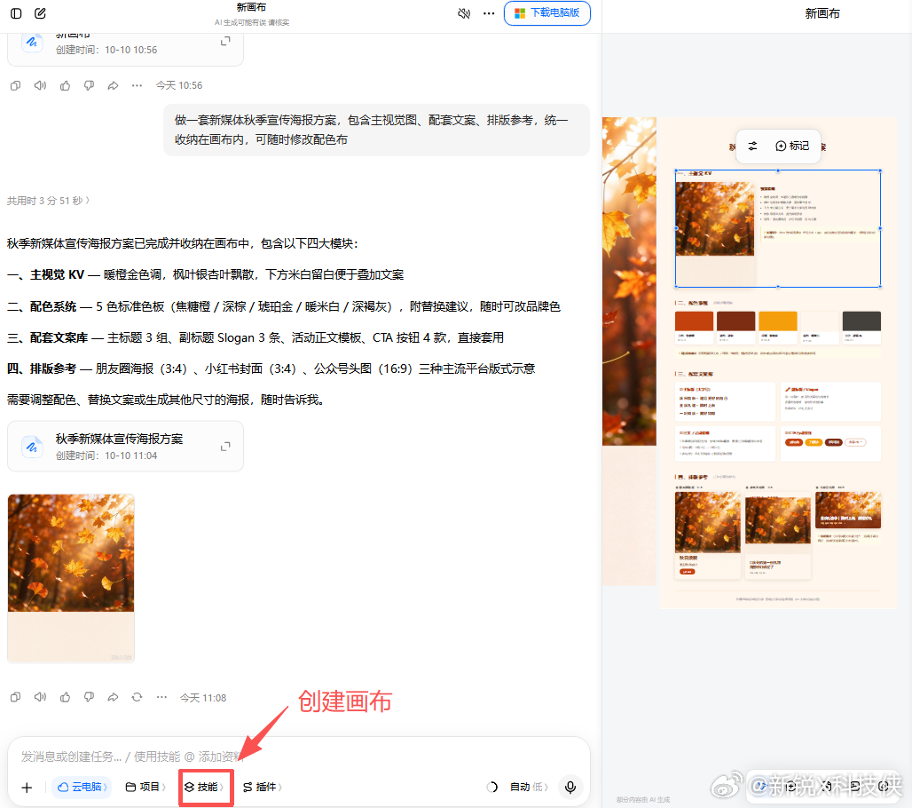Pick the caramel orange color swatch
912x808 pixels.
[694, 321]
